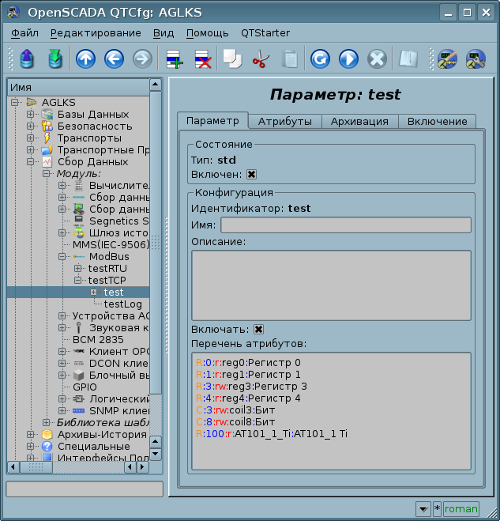Toggle the Включен state checkbox
The width and height of the screenshot is (500, 521).
coord(252,175)
